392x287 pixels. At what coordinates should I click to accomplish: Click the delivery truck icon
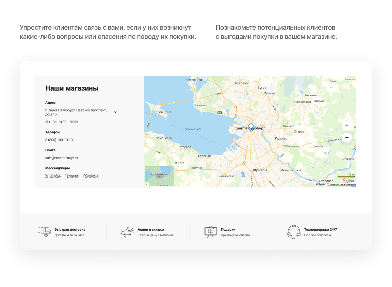coord(44,232)
